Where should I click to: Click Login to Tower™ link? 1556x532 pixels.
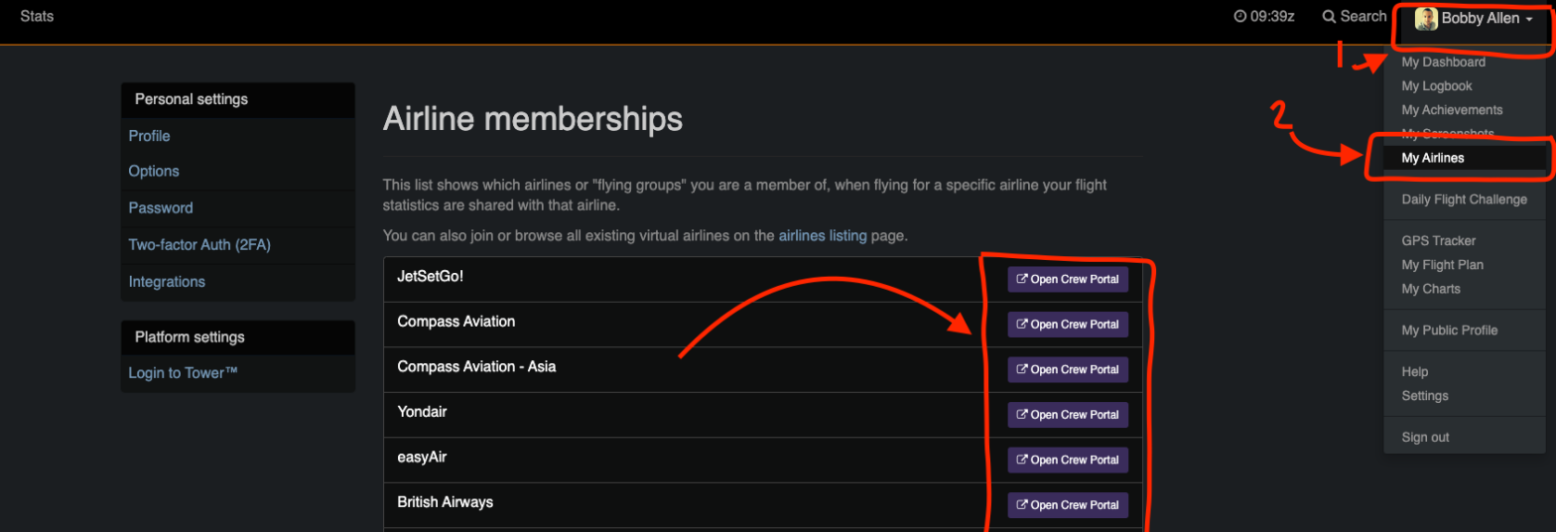(x=183, y=373)
